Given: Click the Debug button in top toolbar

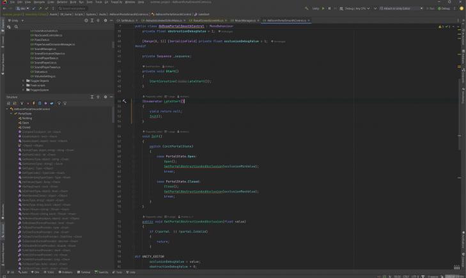Looking at the screenshot, I should pyautogui.click(x=444, y=8).
